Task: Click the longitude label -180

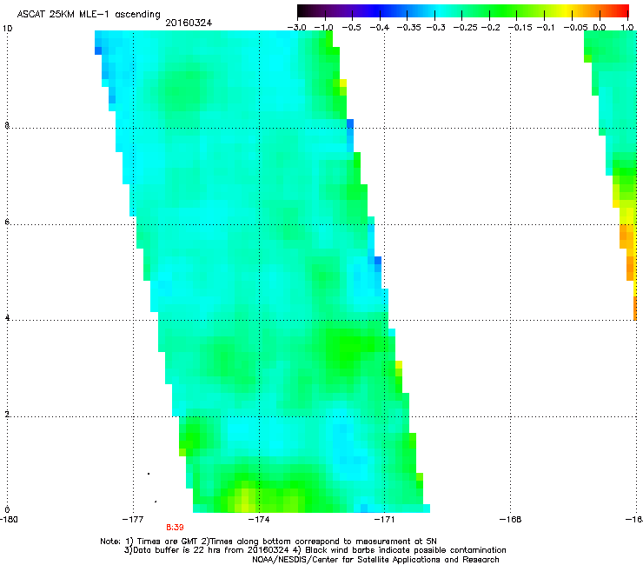Action: click(x=9, y=520)
